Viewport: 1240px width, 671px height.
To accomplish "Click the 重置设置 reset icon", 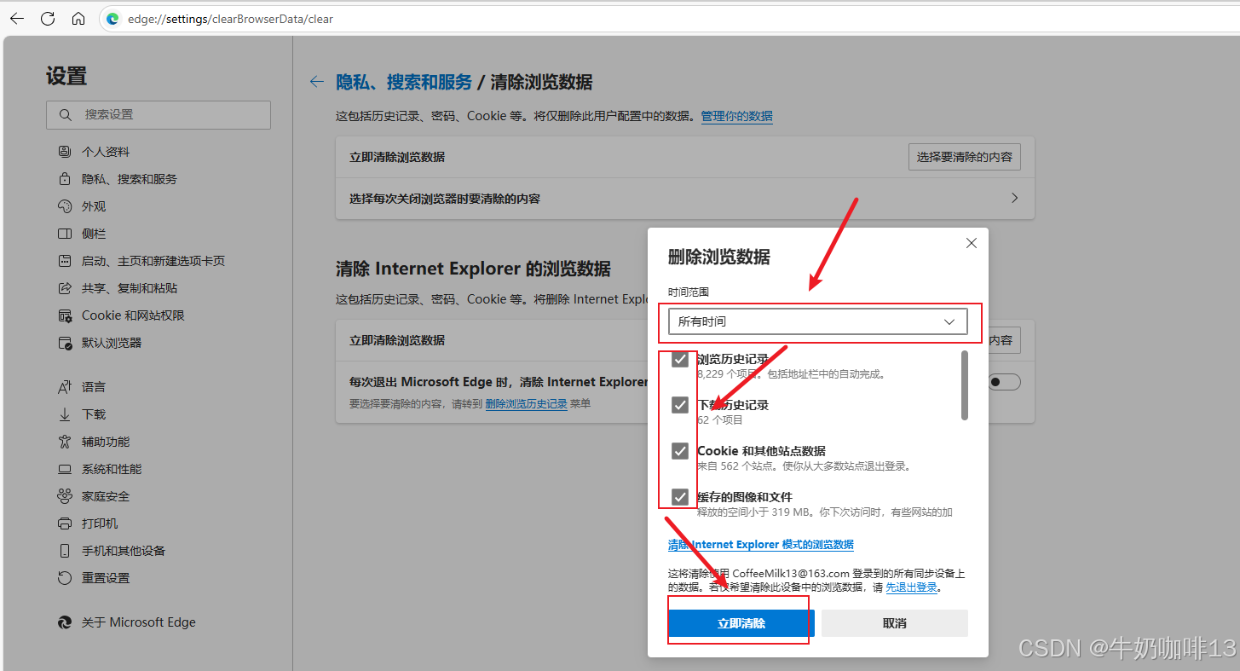I will (65, 578).
